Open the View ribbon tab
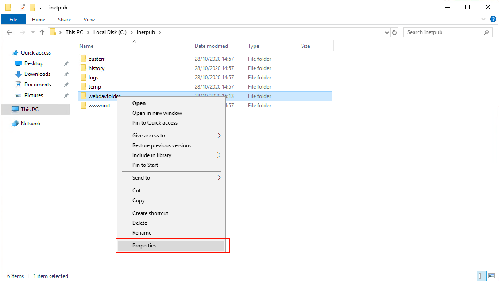 (x=89, y=20)
